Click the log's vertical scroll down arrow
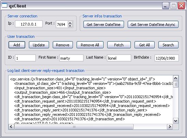This screenshot has height=138, width=187. 176,121
